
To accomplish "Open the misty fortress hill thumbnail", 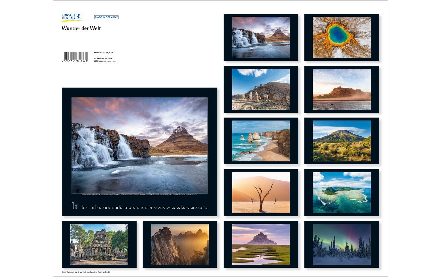I will (342, 89).
